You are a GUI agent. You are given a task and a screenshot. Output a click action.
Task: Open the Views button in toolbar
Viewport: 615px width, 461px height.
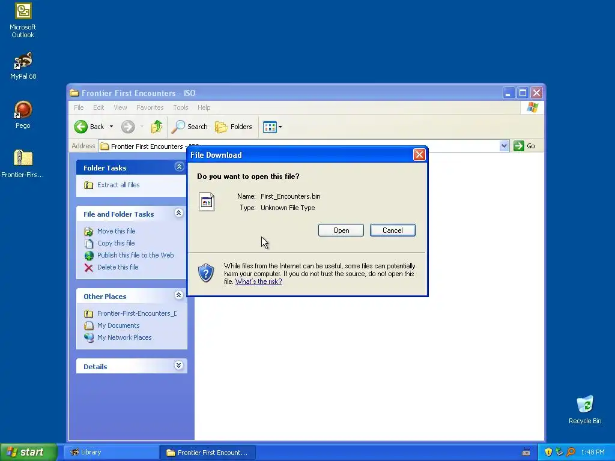tap(270, 127)
